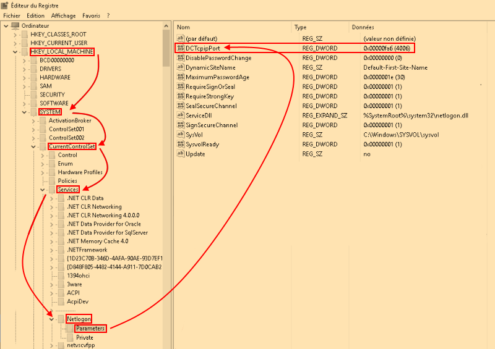Image resolution: width=495 pixels, height=349 pixels.
Task: Collapse the Services key
Action: tap(43, 190)
